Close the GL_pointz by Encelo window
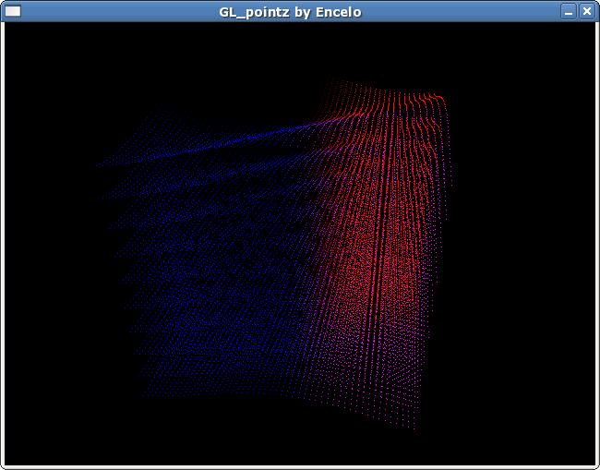Viewport: 600px width, 470px height. pos(586,11)
